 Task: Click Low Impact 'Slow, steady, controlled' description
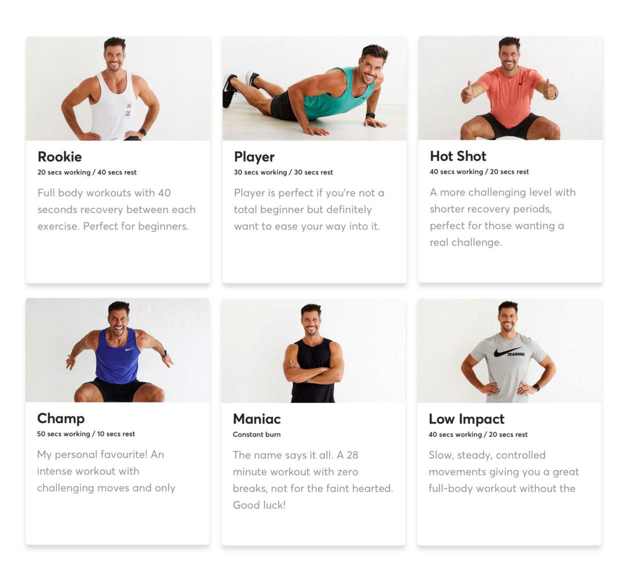[x=504, y=471]
